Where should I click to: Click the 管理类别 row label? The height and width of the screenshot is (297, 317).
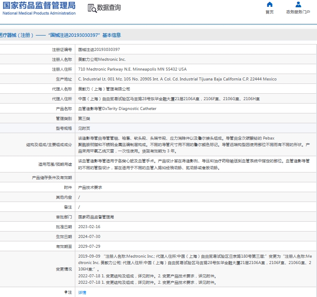64,119
